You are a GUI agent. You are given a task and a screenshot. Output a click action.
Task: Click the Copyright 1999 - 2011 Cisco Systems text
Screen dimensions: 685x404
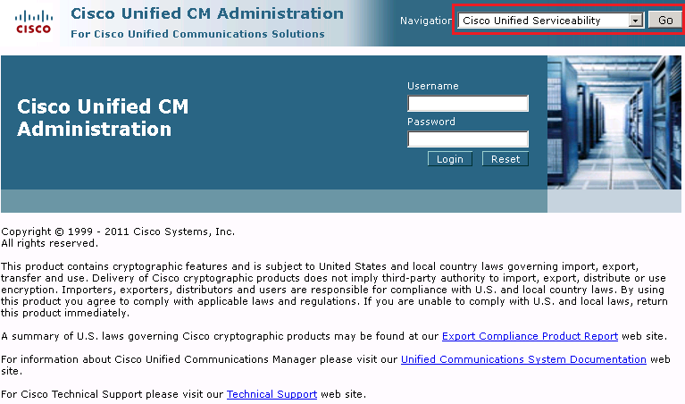(118, 231)
